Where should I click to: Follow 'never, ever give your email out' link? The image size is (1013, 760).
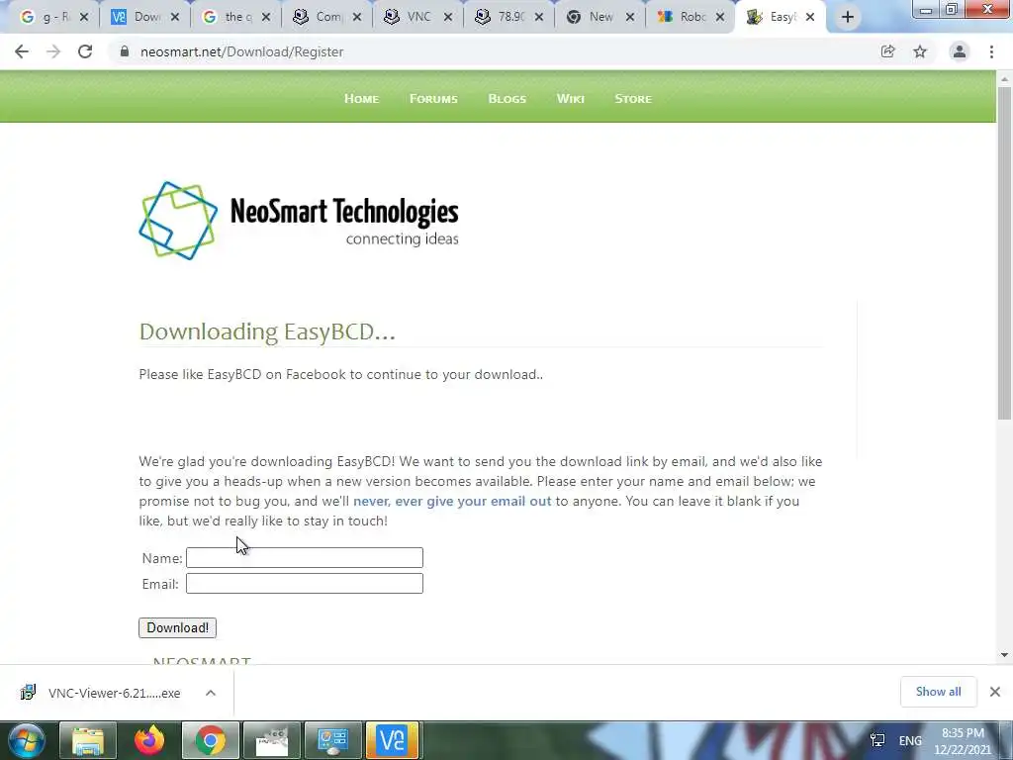tap(452, 501)
